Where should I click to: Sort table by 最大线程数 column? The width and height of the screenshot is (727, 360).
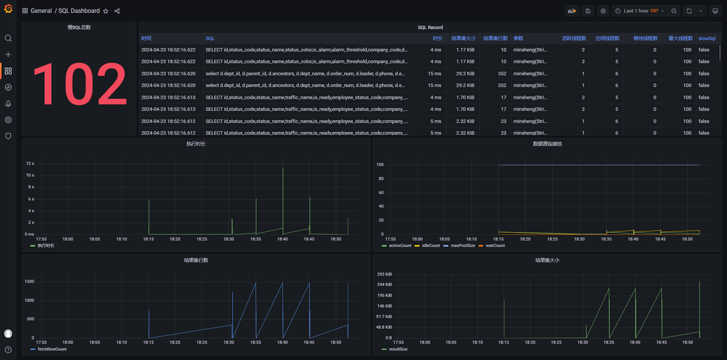pos(681,38)
